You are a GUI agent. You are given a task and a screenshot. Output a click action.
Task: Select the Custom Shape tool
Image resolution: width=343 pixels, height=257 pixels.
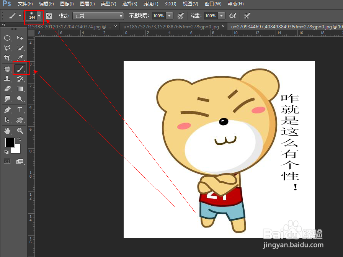point(20,120)
